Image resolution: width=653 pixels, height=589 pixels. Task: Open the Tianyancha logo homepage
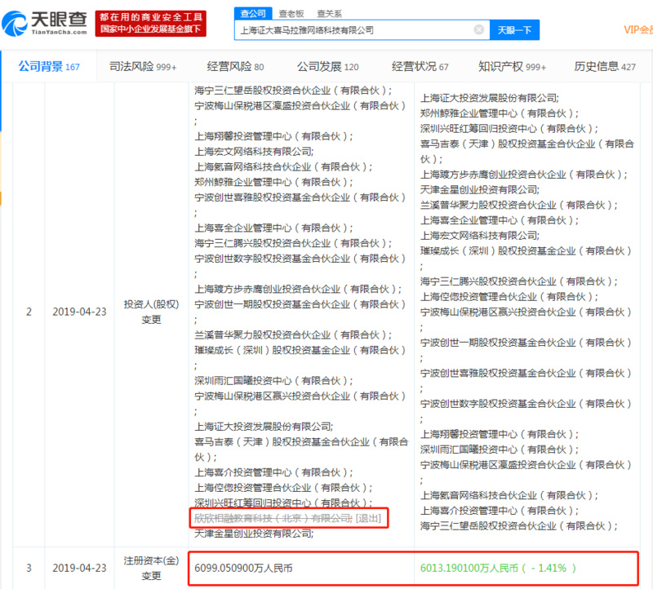point(45,24)
